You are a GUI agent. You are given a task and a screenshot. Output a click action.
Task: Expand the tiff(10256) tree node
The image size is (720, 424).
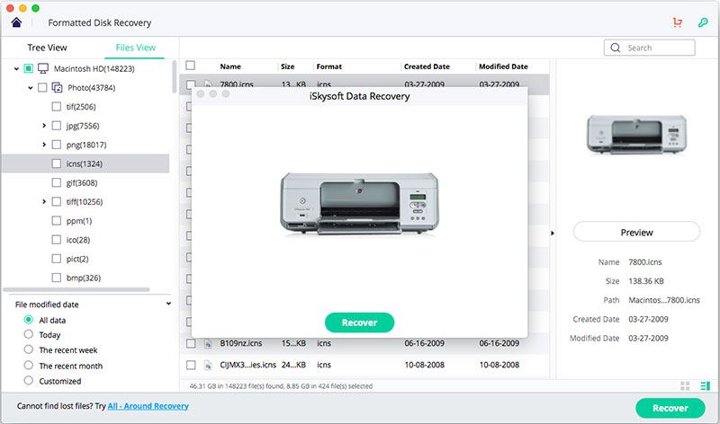tap(44, 202)
